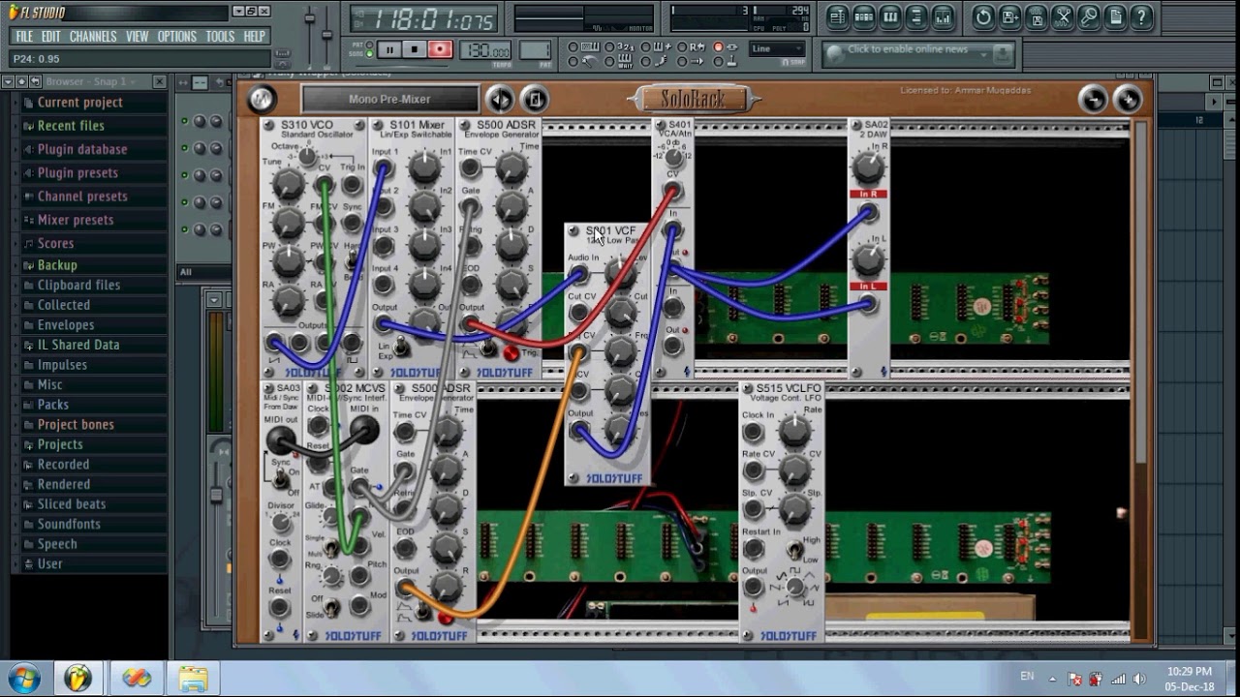Click the SoloRack page/file icon button
Image resolution: width=1240 pixels, height=697 pixels.
pos(535,99)
